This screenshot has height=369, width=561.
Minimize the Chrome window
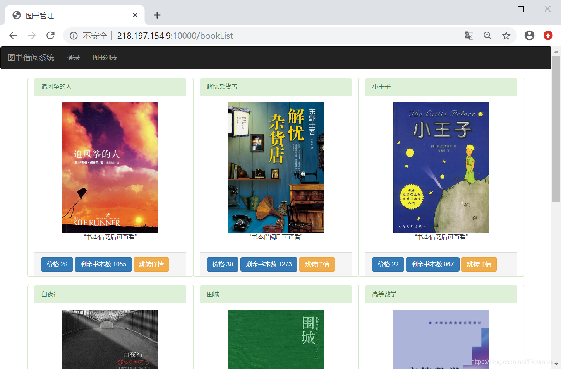[x=494, y=9]
